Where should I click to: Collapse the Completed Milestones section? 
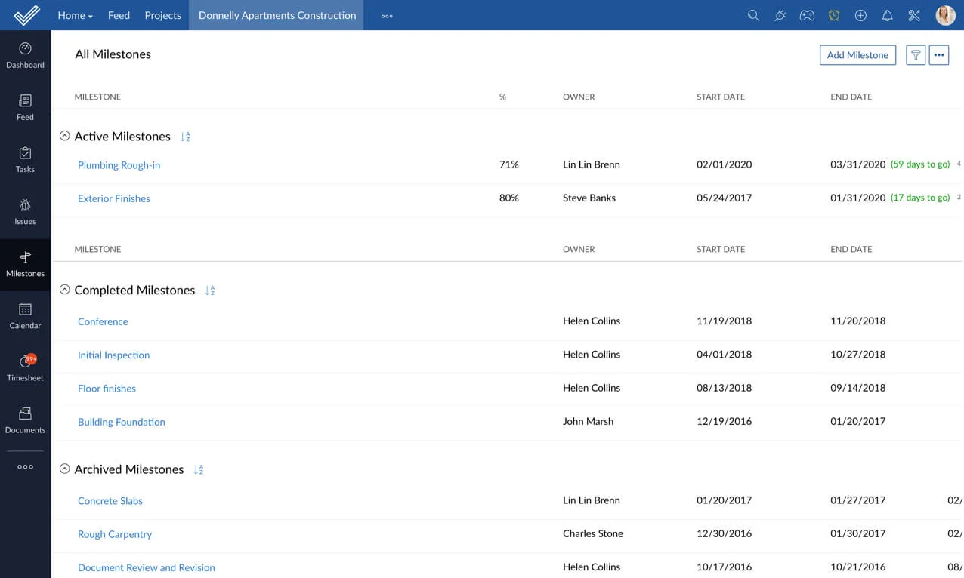click(x=65, y=290)
